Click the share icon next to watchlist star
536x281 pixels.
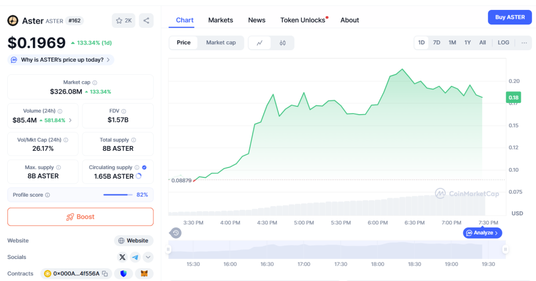pyautogui.click(x=146, y=20)
